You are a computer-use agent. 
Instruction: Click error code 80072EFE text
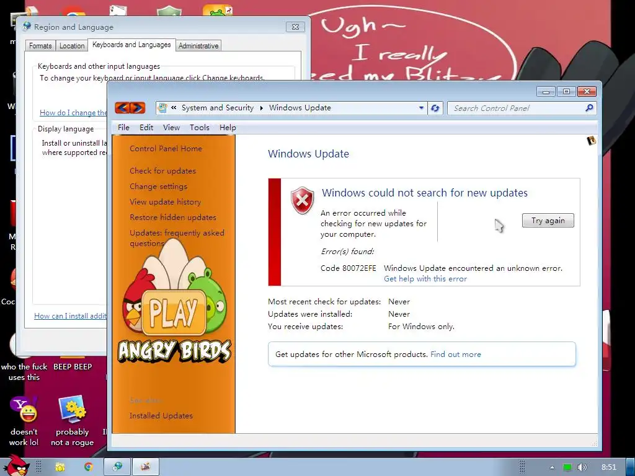pos(349,268)
